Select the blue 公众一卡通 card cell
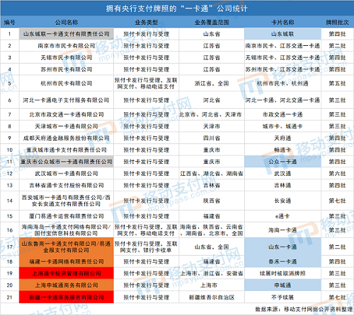Image resolution: width=354 pixels, height=315 pixels. click(282, 162)
